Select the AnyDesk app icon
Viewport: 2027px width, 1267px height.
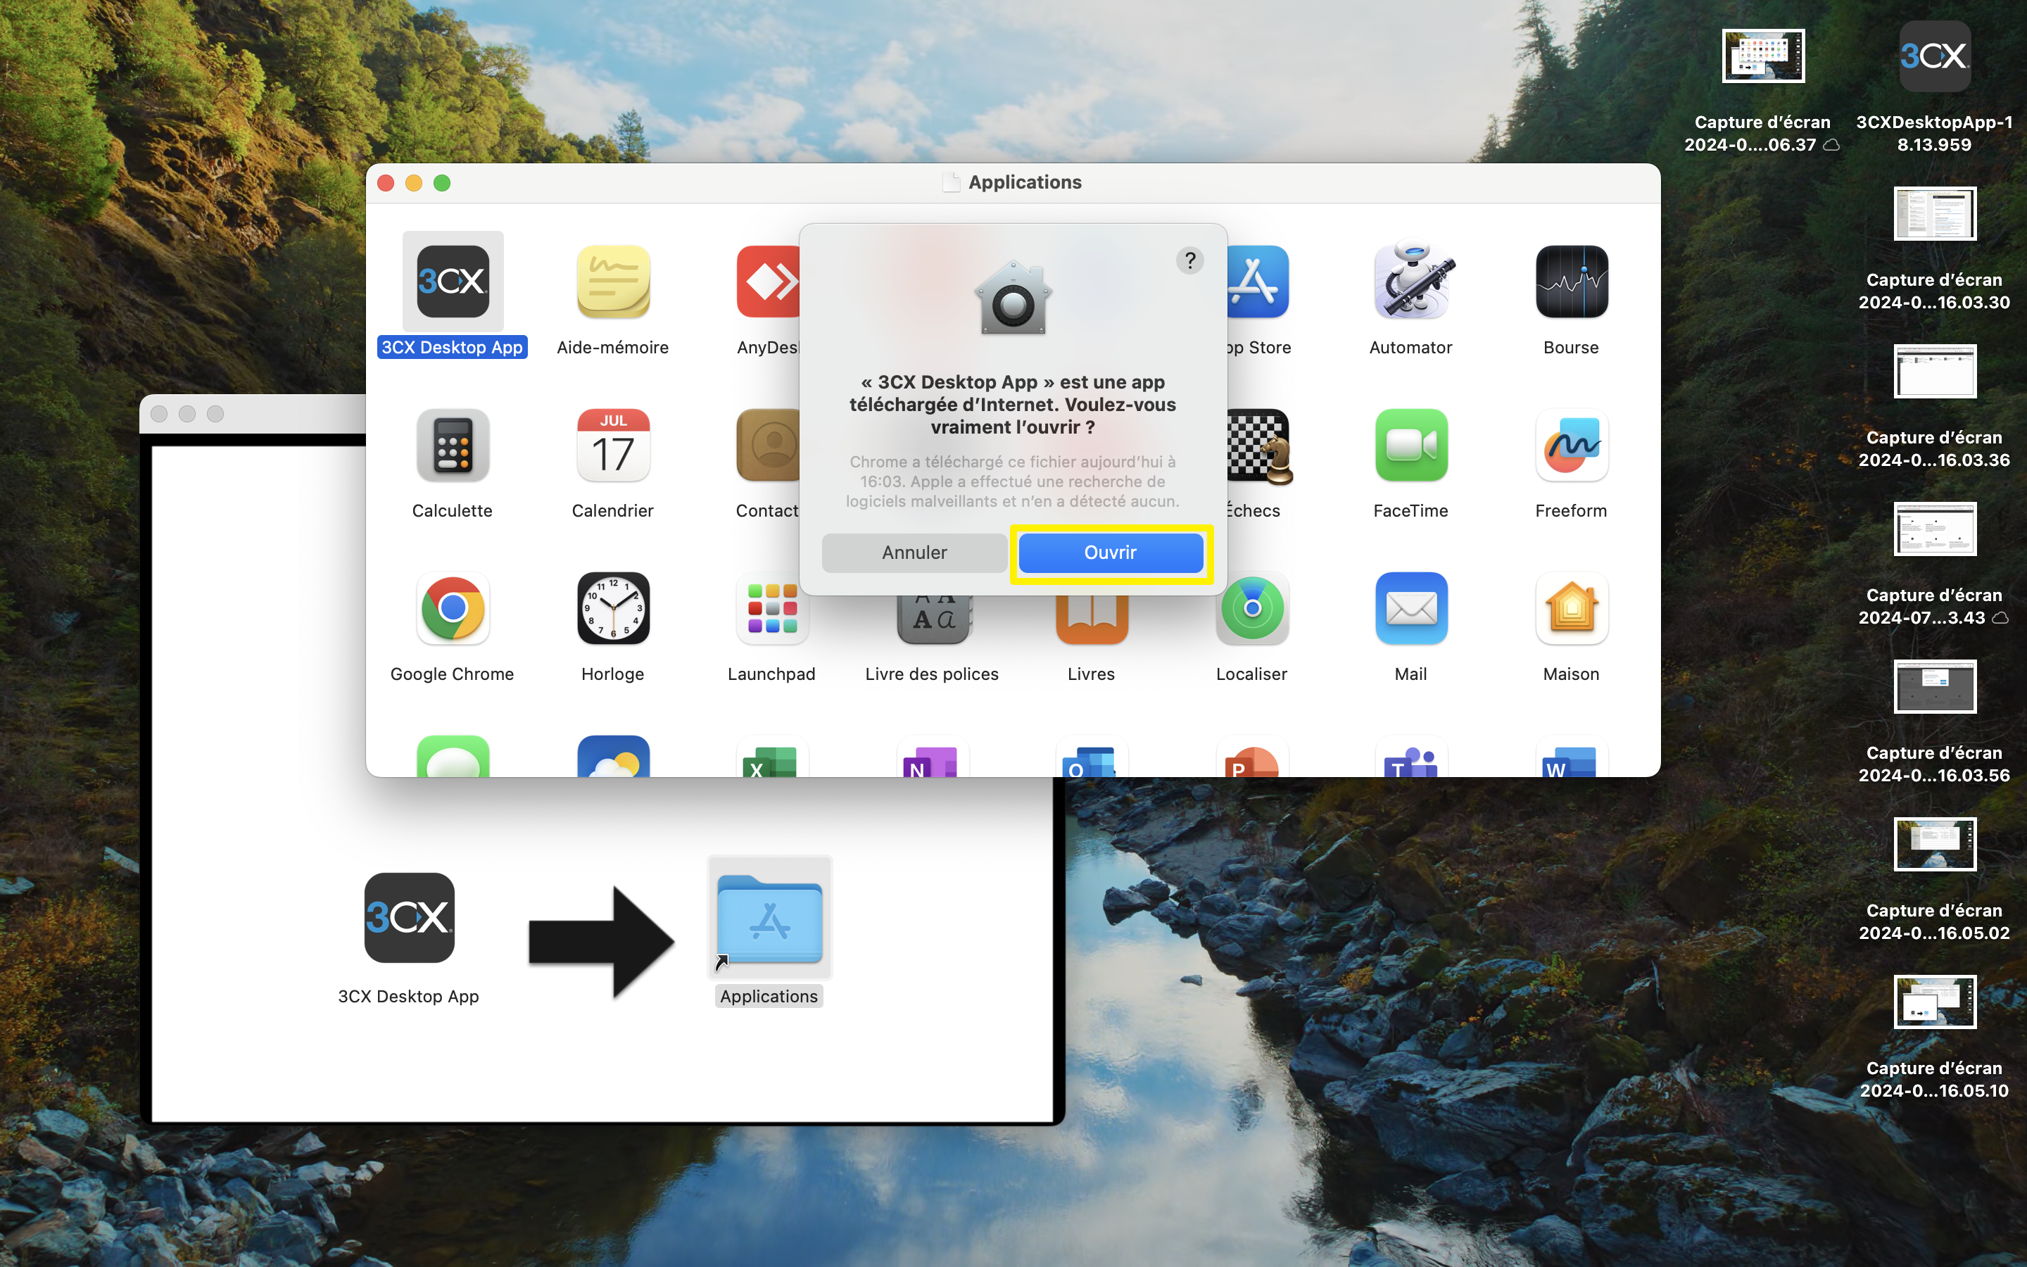pyautogui.click(x=768, y=282)
